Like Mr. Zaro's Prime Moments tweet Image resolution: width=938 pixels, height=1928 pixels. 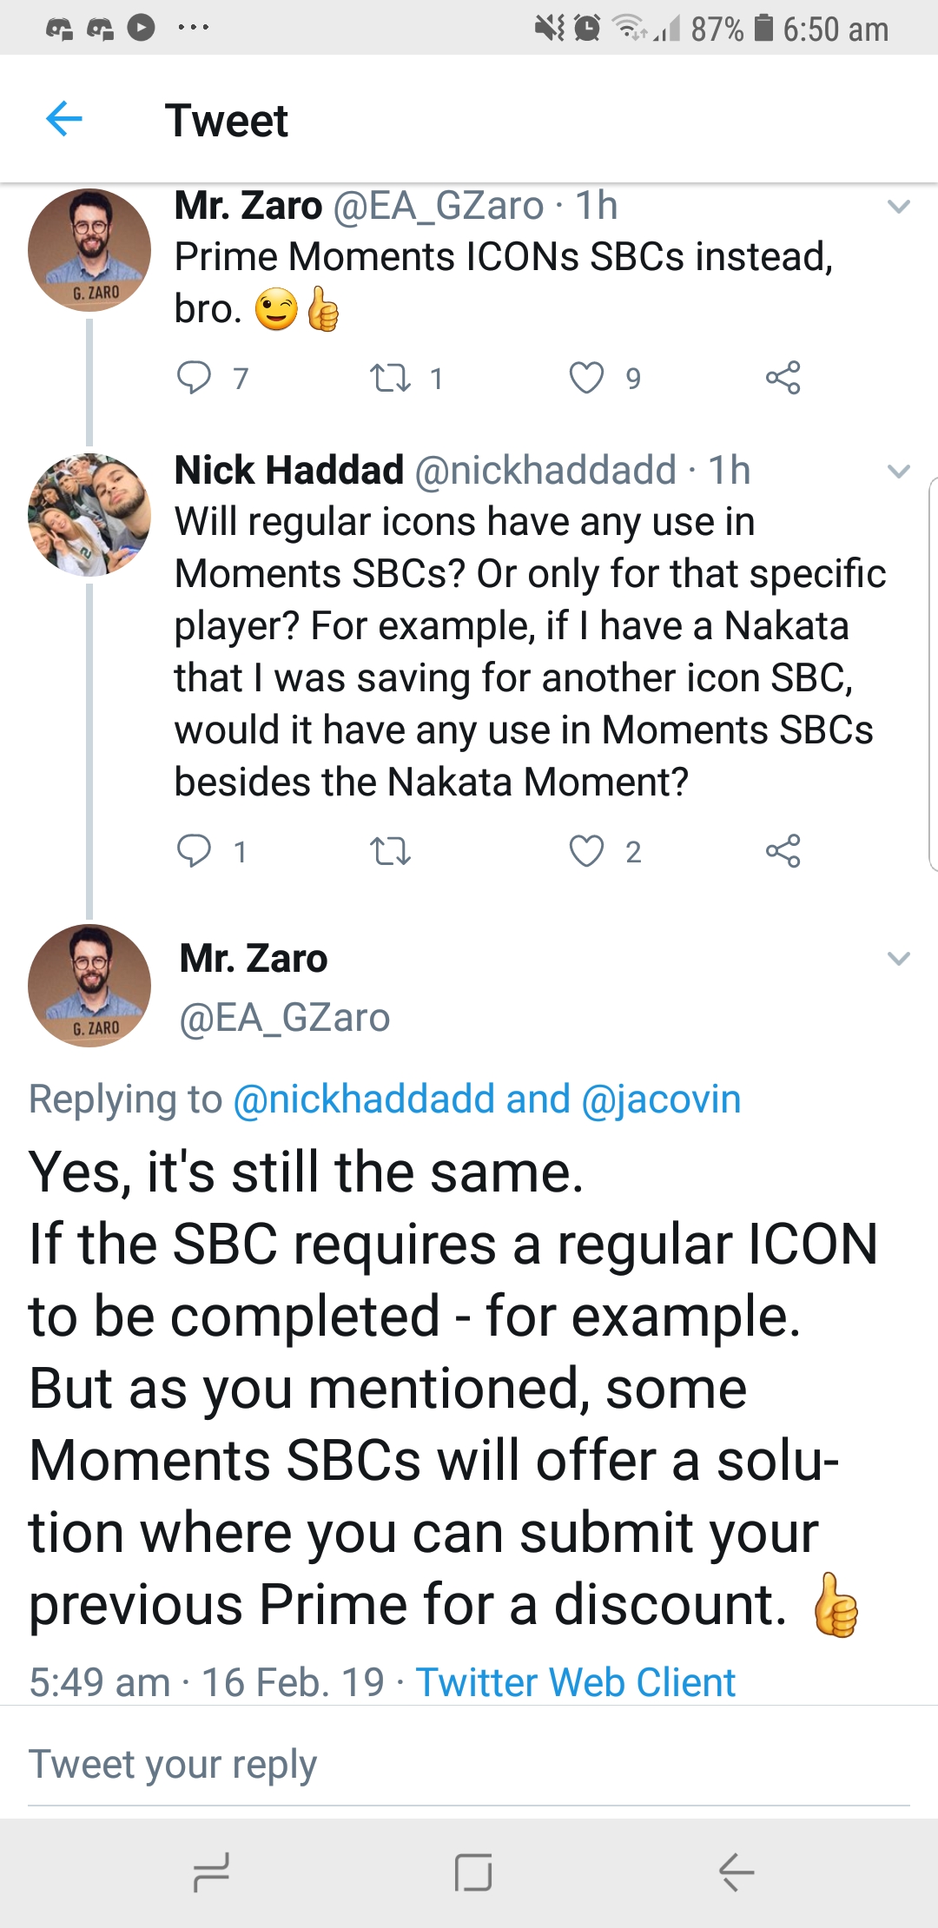pyautogui.click(x=586, y=378)
